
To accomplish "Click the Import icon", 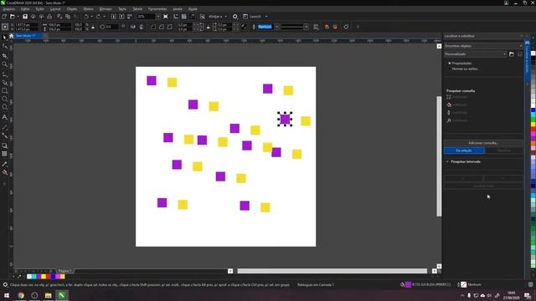I will [114, 17].
